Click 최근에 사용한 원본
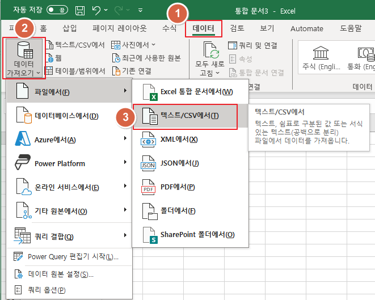Image resolution: width=375 pixels, height=300 pixels. point(146,58)
